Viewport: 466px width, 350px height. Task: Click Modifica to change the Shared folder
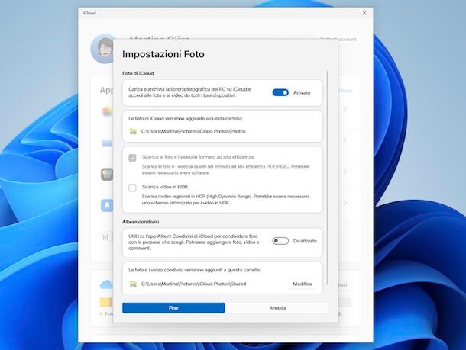pyautogui.click(x=303, y=284)
